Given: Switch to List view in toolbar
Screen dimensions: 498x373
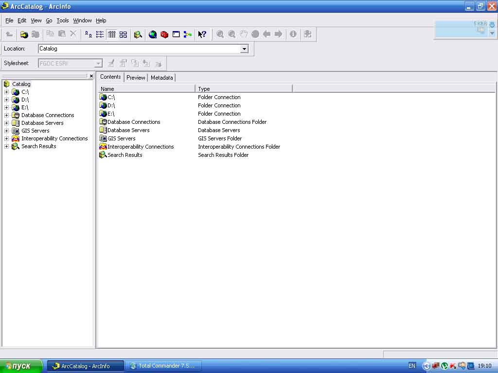Looking at the screenshot, I should (100, 34).
